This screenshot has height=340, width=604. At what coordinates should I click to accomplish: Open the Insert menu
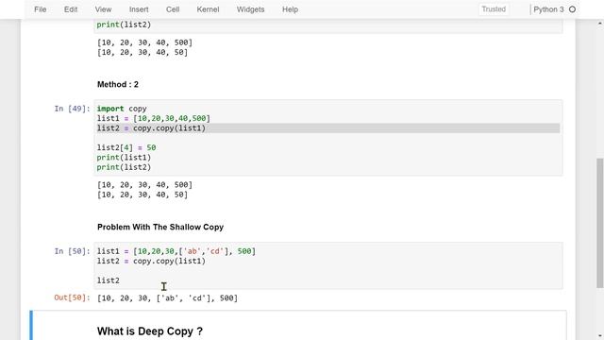point(139,9)
